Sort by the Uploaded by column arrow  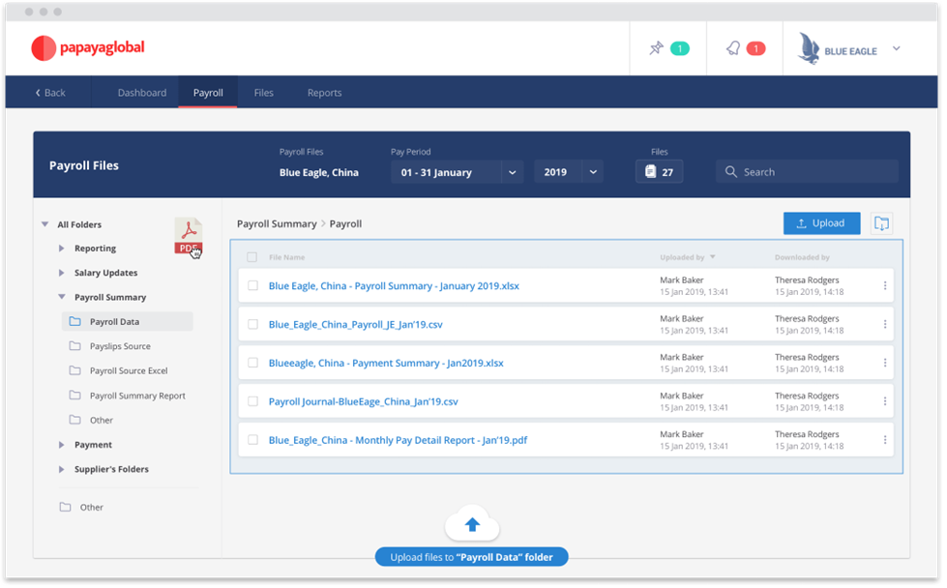pyautogui.click(x=713, y=257)
